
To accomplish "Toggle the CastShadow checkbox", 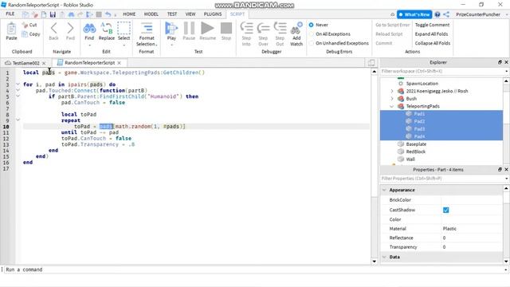I will 446,210.
